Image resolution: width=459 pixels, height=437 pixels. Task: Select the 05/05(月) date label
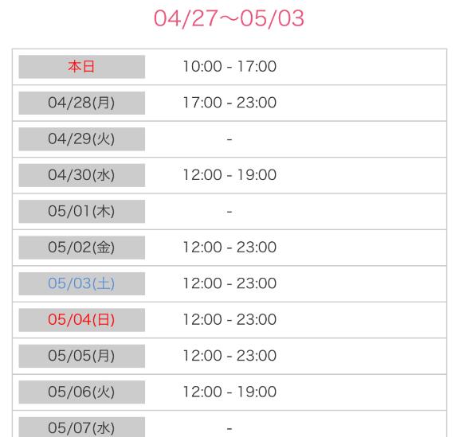[81, 356]
